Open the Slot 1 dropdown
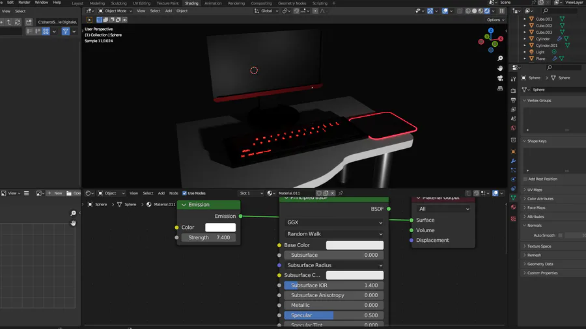The image size is (586, 329). click(251, 193)
